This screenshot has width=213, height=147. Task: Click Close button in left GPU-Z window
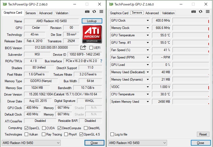(x=94, y=143)
